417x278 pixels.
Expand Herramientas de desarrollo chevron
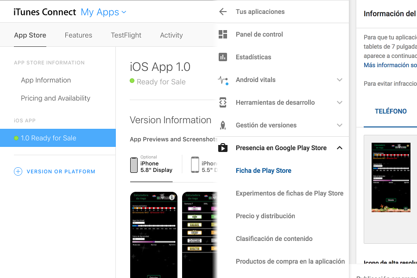[x=340, y=102]
